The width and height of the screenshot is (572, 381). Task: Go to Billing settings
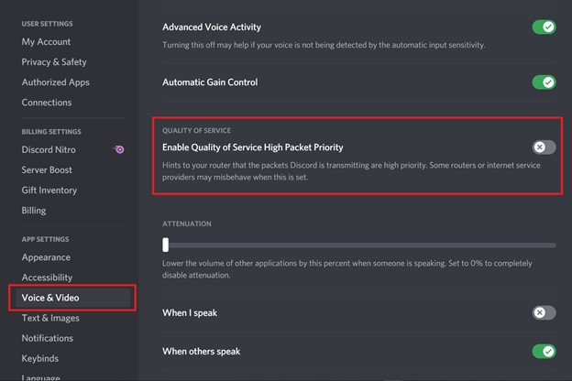click(34, 211)
